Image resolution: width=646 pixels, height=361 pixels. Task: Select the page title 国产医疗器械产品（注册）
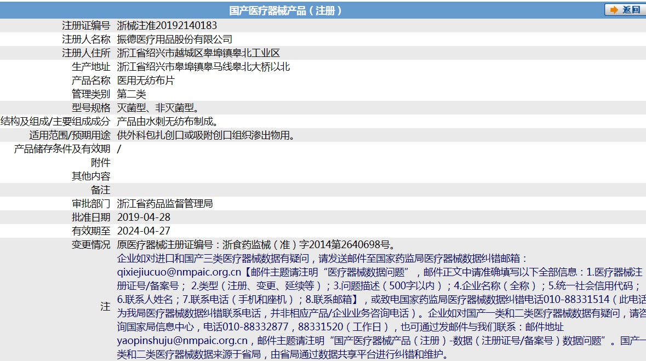285,10
